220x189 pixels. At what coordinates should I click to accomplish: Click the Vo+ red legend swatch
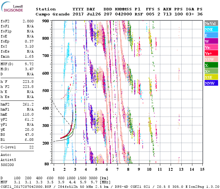pyautogui.click(x=210, y=53)
